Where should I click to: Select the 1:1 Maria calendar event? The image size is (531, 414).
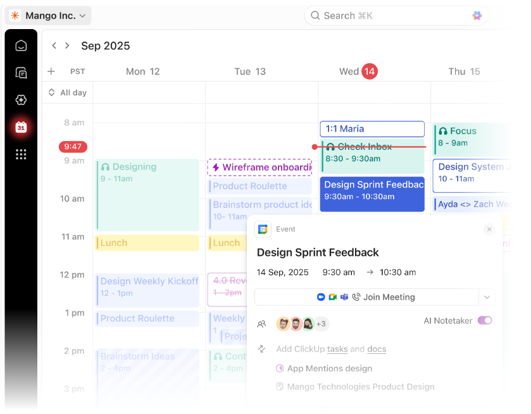pyautogui.click(x=372, y=129)
